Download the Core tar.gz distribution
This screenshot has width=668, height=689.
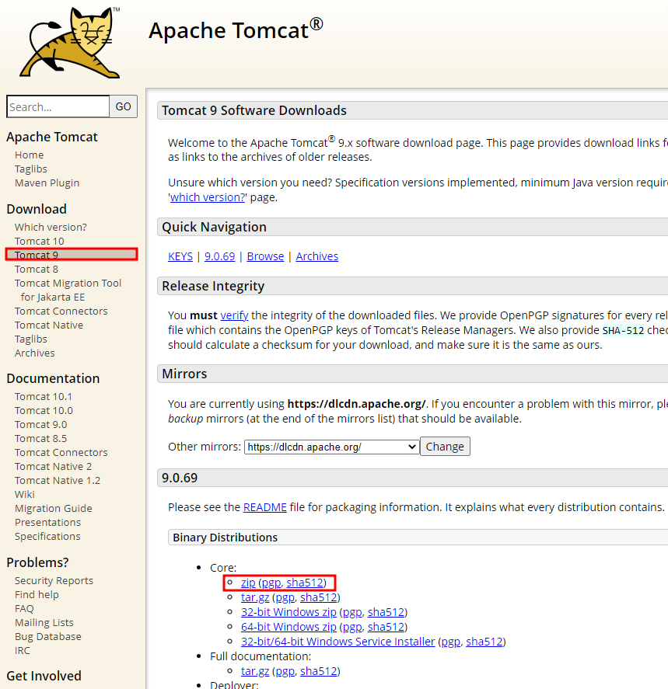255,597
